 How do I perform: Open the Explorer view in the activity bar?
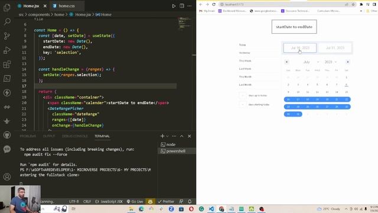coord(7,8)
